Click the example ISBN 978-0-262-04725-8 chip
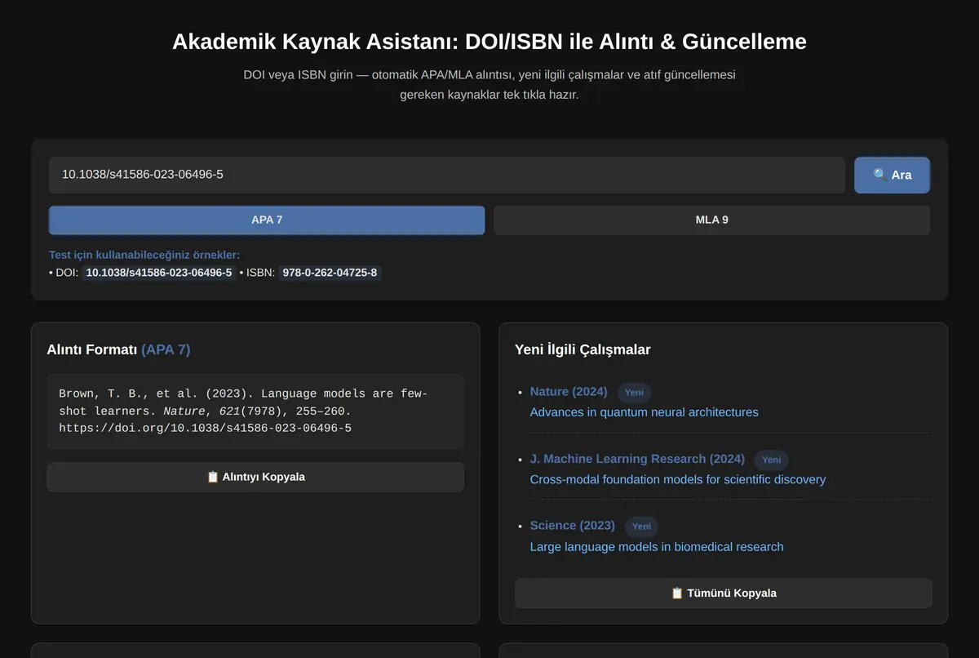The width and height of the screenshot is (979, 658). click(x=330, y=273)
